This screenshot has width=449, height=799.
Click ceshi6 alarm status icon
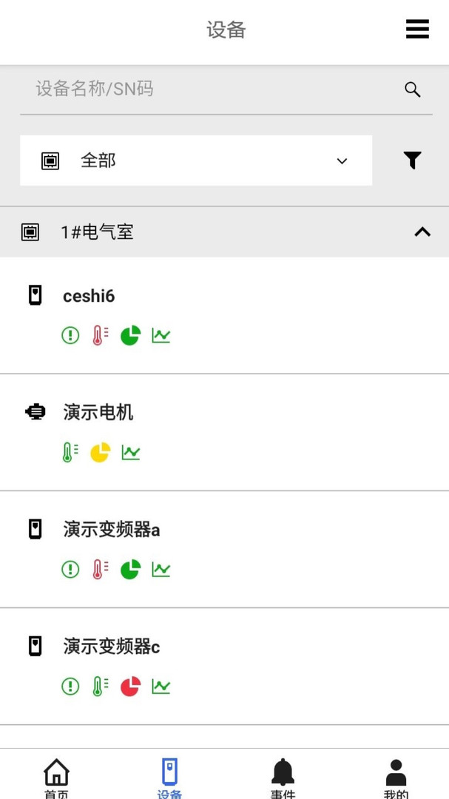click(70, 335)
